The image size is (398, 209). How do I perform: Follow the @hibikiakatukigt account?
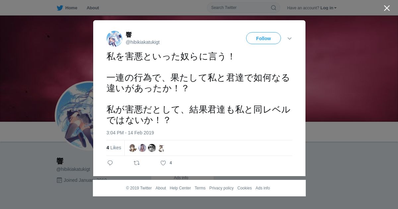click(263, 38)
